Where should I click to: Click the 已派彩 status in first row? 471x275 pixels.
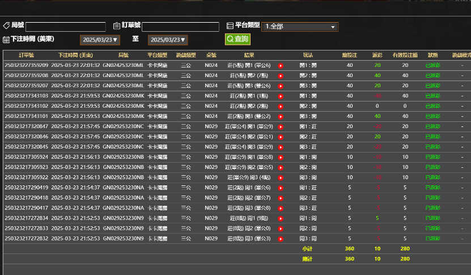[432, 65]
